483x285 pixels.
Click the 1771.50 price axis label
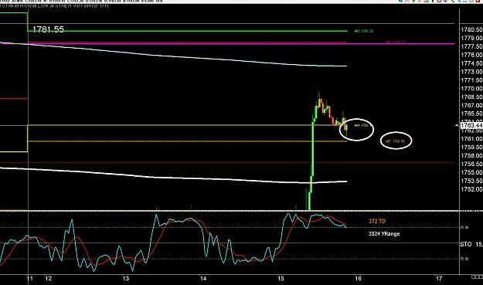(471, 80)
